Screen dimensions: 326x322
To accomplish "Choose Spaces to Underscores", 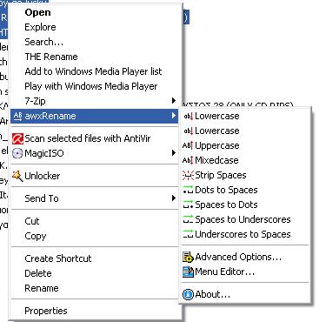I will [x=243, y=219].
